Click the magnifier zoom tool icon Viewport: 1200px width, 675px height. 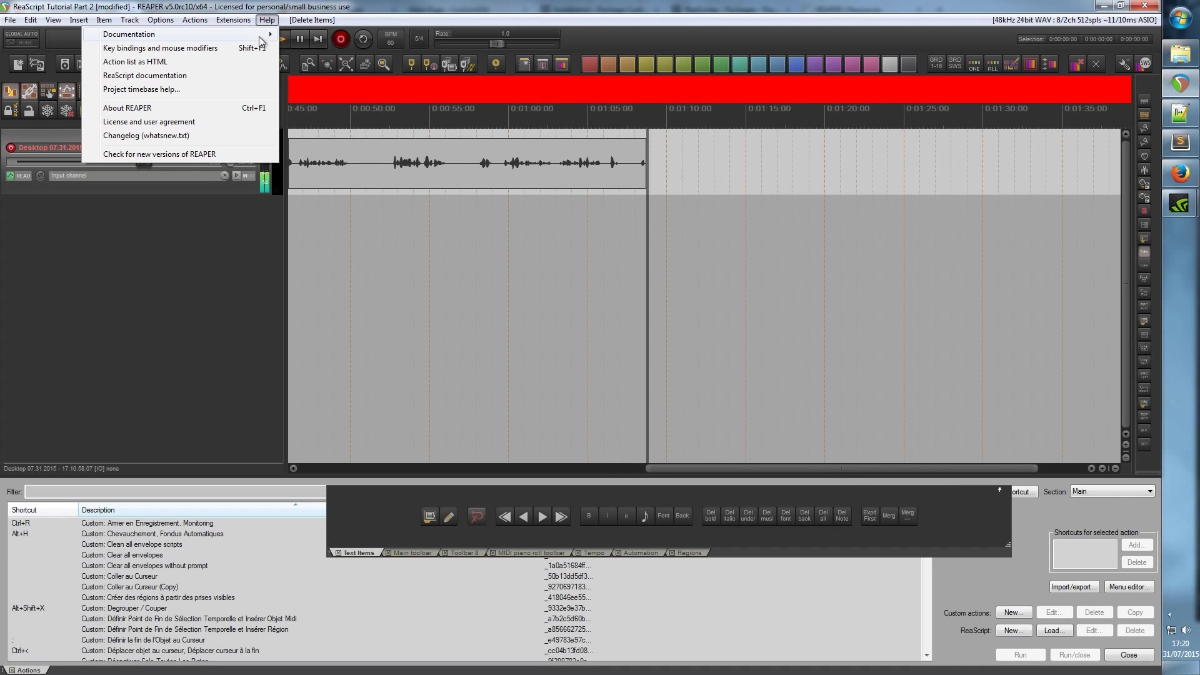pos(384,64)
